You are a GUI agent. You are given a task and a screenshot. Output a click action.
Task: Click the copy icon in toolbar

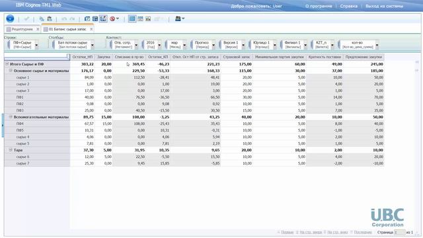click(42, 19)
